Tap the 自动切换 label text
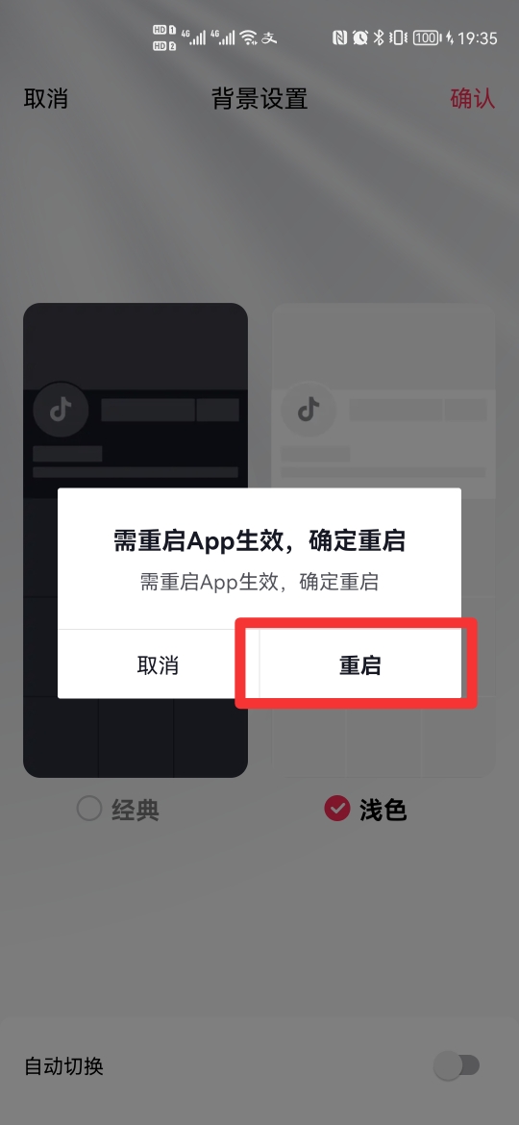Screen dimensions: 519x1125 (64, 1065)
